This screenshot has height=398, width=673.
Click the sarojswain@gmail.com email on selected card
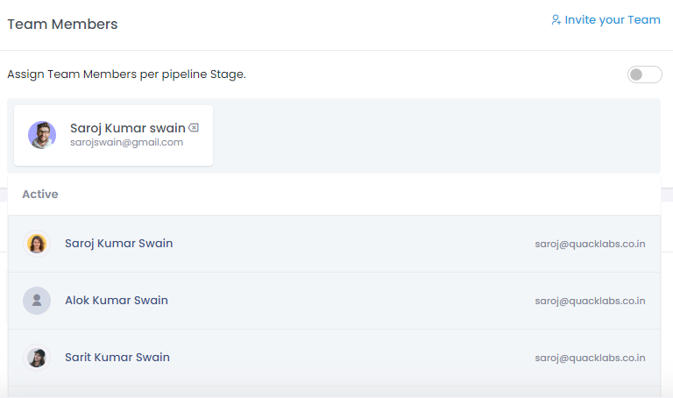[126, 142]
